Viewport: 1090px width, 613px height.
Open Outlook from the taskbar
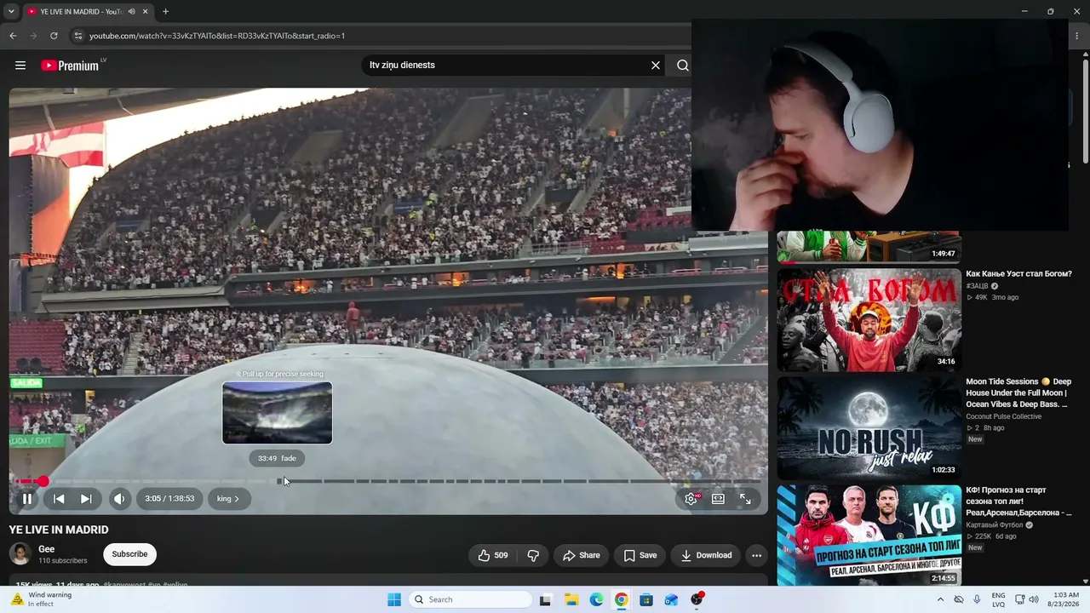(x=672, y=599)
